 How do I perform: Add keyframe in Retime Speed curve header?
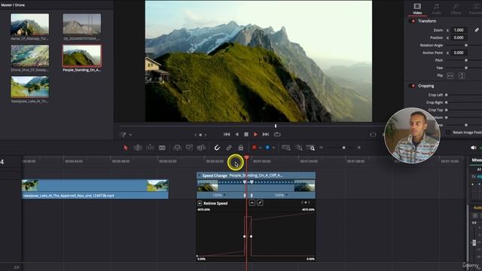point(306,202)
